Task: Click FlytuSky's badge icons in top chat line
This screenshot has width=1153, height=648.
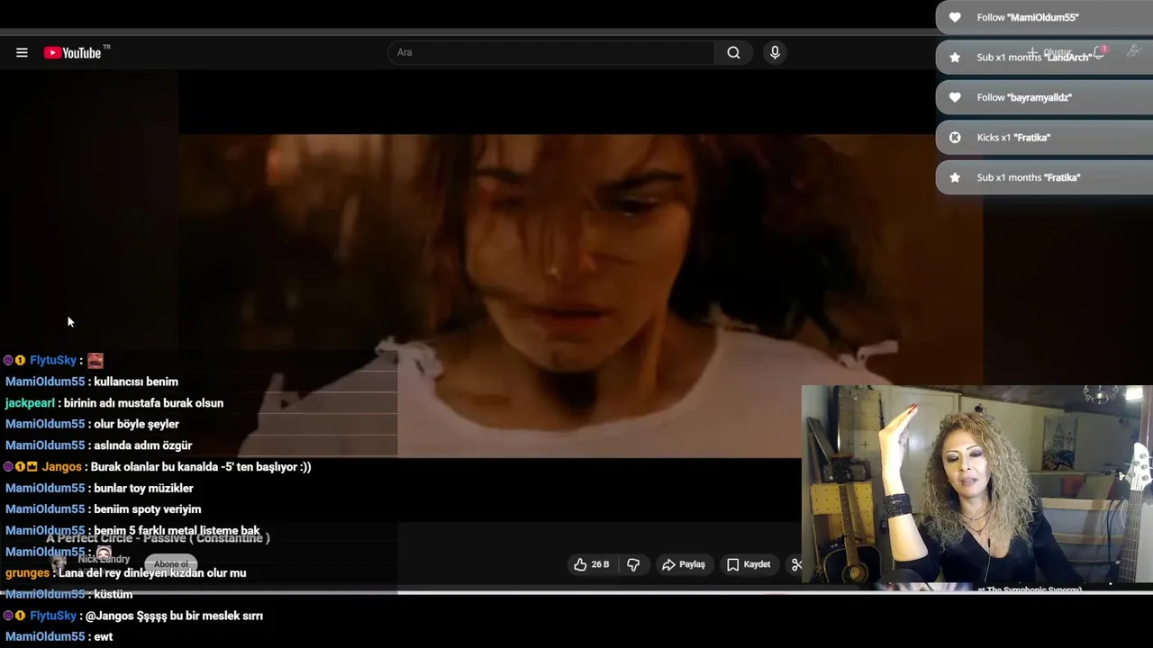Action: (x=14, y=361)
